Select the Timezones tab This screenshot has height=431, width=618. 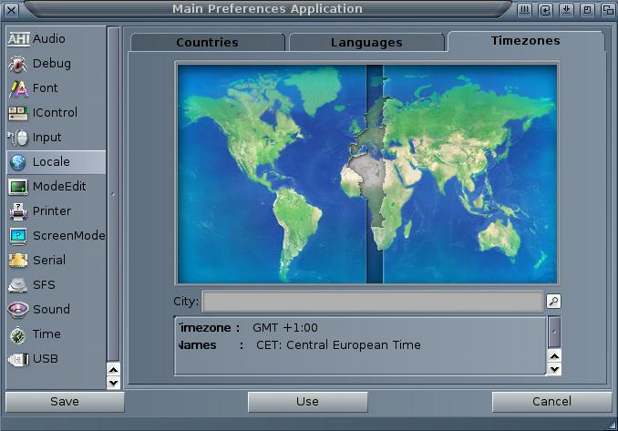(526, 41)
